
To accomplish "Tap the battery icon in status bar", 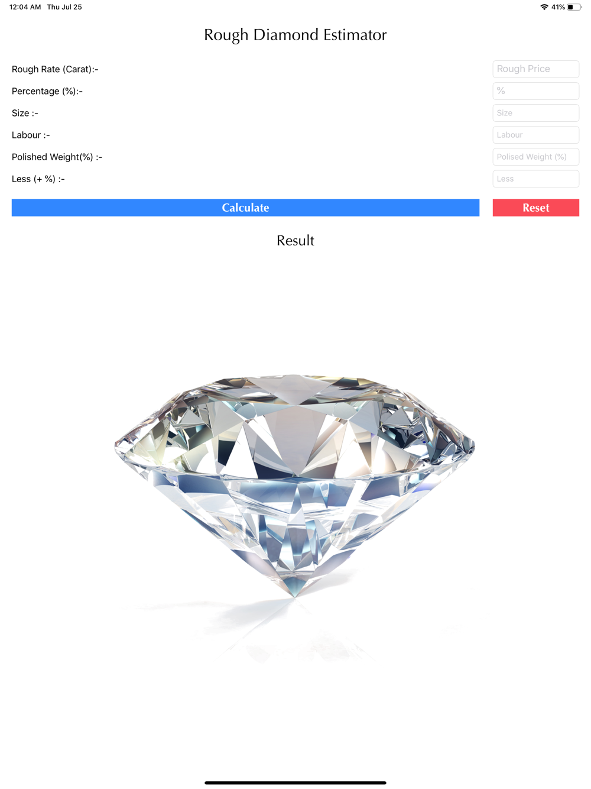I will coord(574,7).
